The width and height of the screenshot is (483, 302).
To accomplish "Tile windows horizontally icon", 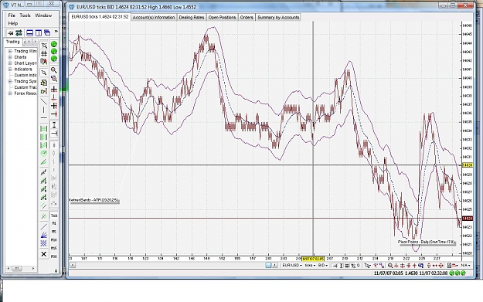I will coord(30,32).
